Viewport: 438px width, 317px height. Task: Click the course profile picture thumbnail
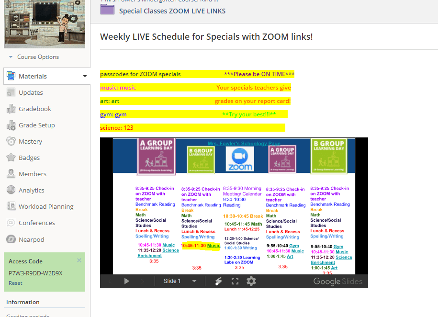[45, 24]
